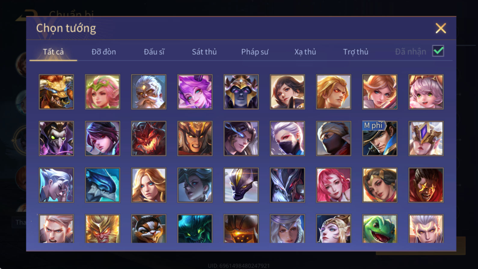Select the horned bull beast hero portrait

56,92
